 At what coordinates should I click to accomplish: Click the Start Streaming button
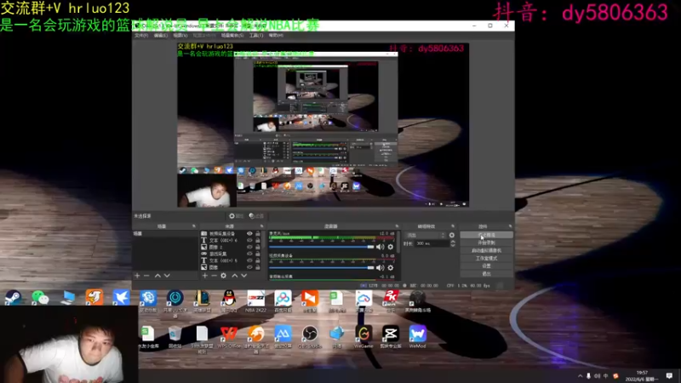point(486,235)
